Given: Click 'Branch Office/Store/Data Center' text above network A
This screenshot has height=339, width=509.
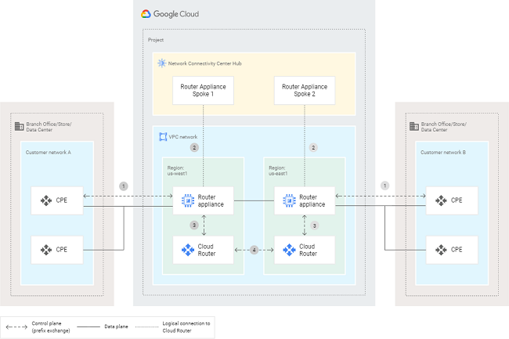Looking at the screenshot, I should pos(49,127).
